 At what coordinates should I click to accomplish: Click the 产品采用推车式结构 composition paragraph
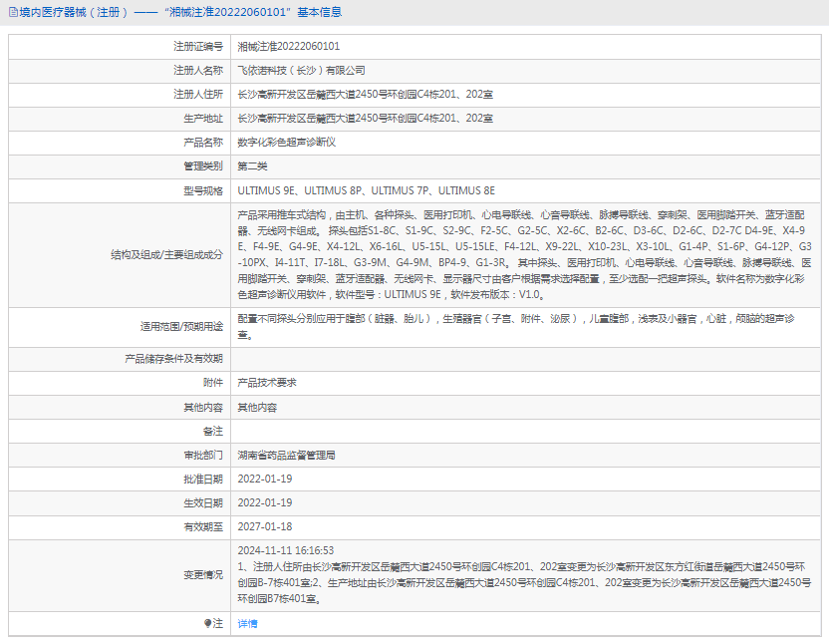pos(524,254)
